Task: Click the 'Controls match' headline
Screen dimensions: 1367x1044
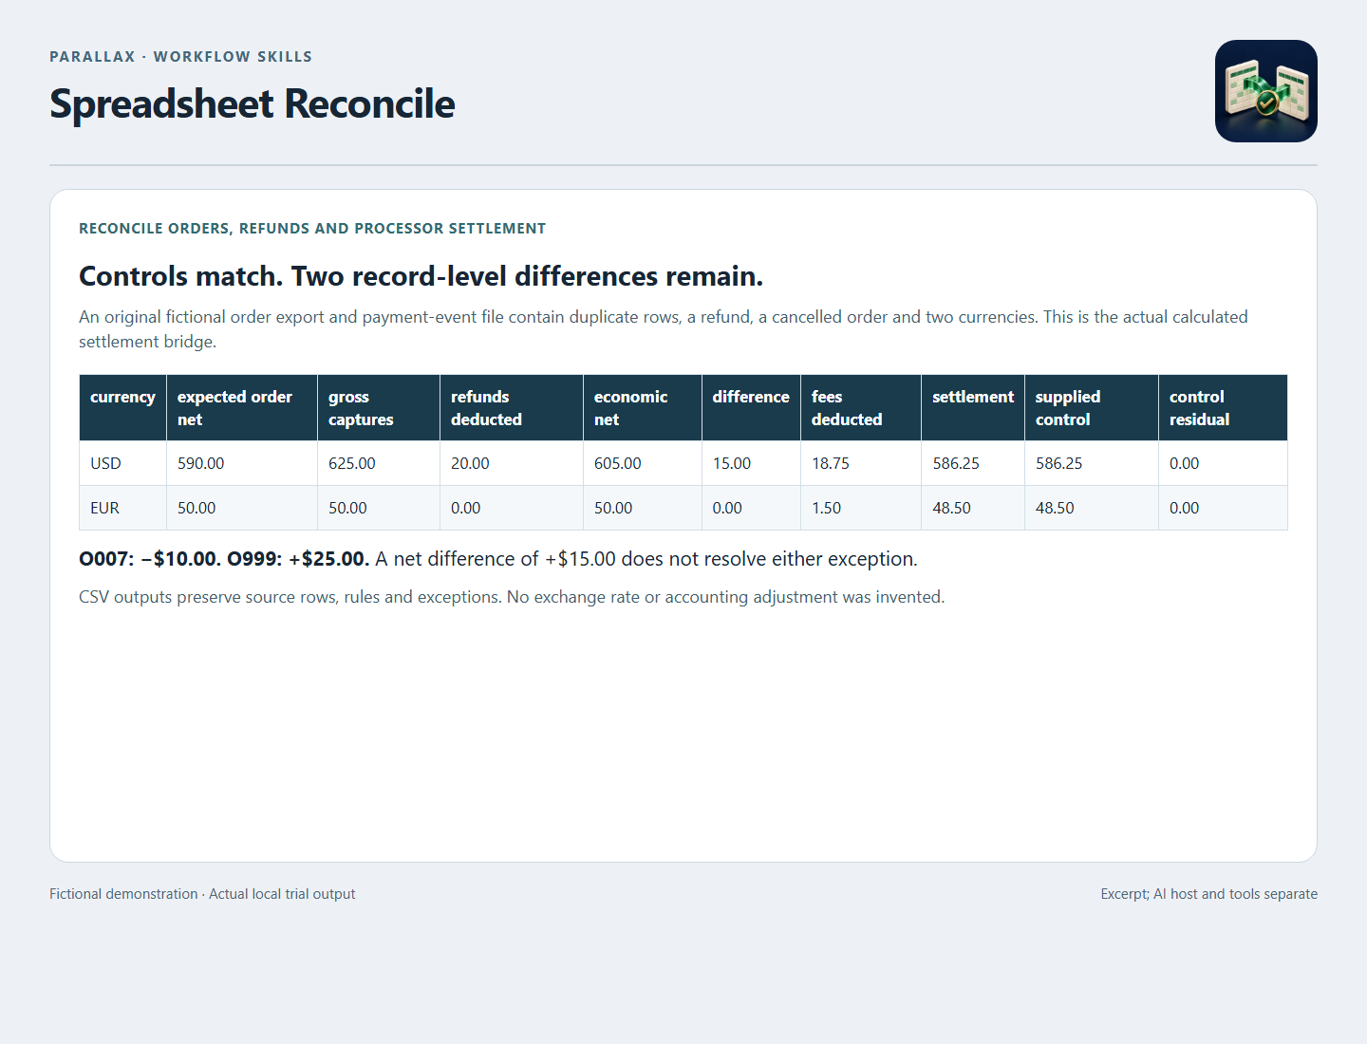Action: 421,276
